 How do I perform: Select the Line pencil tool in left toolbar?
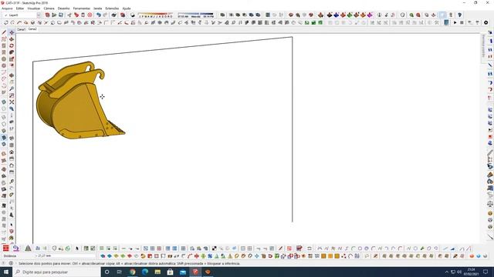[x=4, y=32]
